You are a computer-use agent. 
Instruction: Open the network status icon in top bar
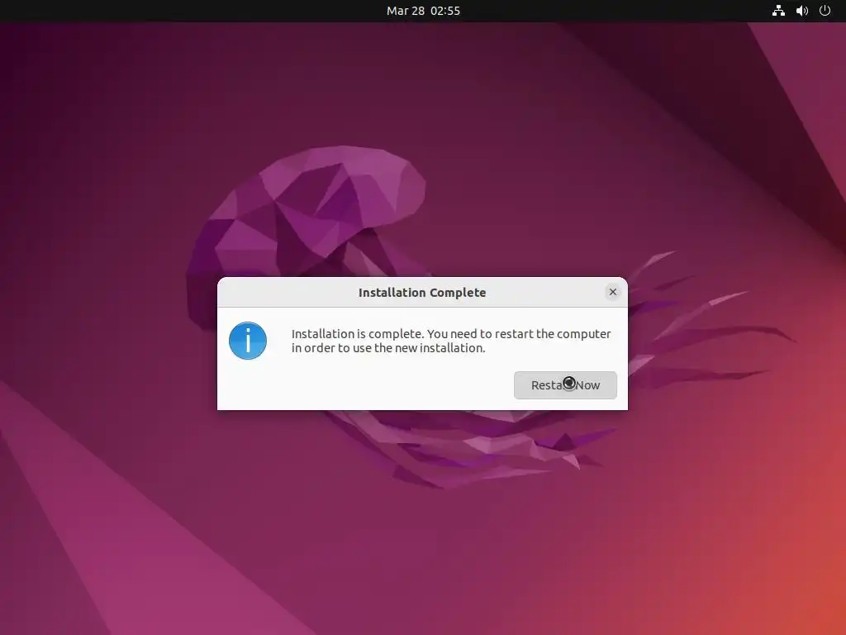click(778, 11)
